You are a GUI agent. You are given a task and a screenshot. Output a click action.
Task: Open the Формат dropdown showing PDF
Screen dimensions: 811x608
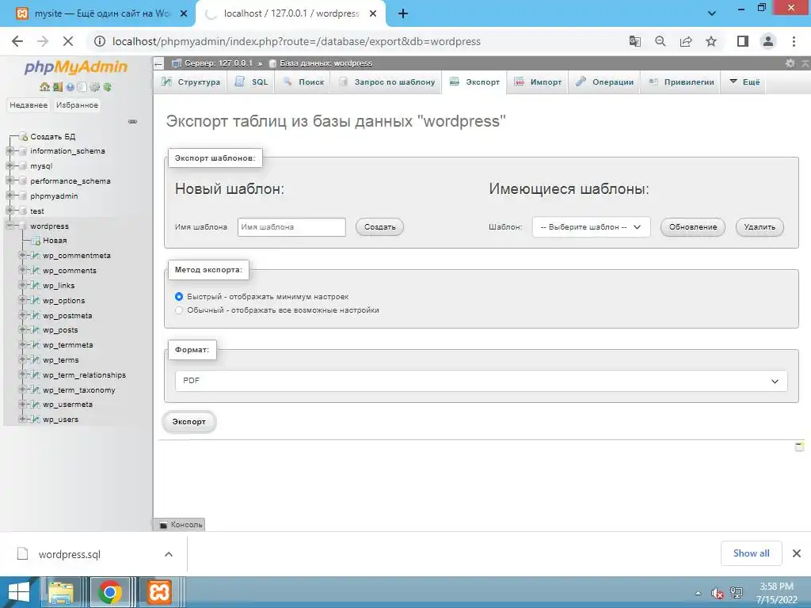tap(481, 381)
